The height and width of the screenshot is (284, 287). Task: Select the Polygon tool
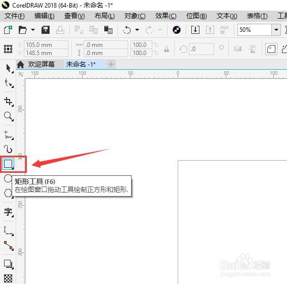click(8, 193)
